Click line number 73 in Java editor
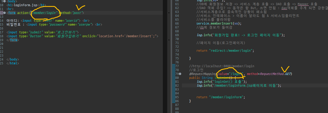The height and width of the screenshot is (113, 328). click(x=177, y=50)
